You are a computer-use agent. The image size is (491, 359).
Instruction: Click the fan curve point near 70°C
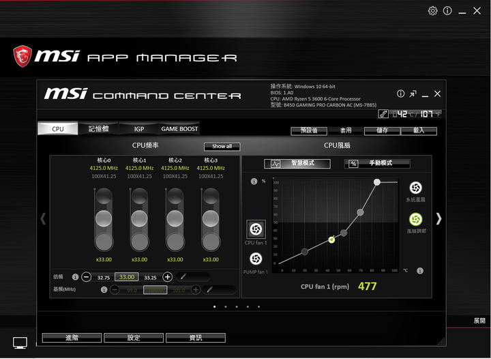pyautogui.click(x=360, y=212)
